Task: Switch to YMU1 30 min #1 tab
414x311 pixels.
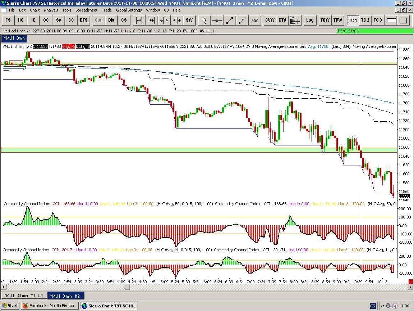Action: pyautogui.click(x=23, y=296)
